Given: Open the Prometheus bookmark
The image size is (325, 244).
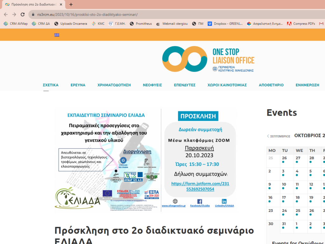Looking at the screenshot, I should click(x=141, y=24).
